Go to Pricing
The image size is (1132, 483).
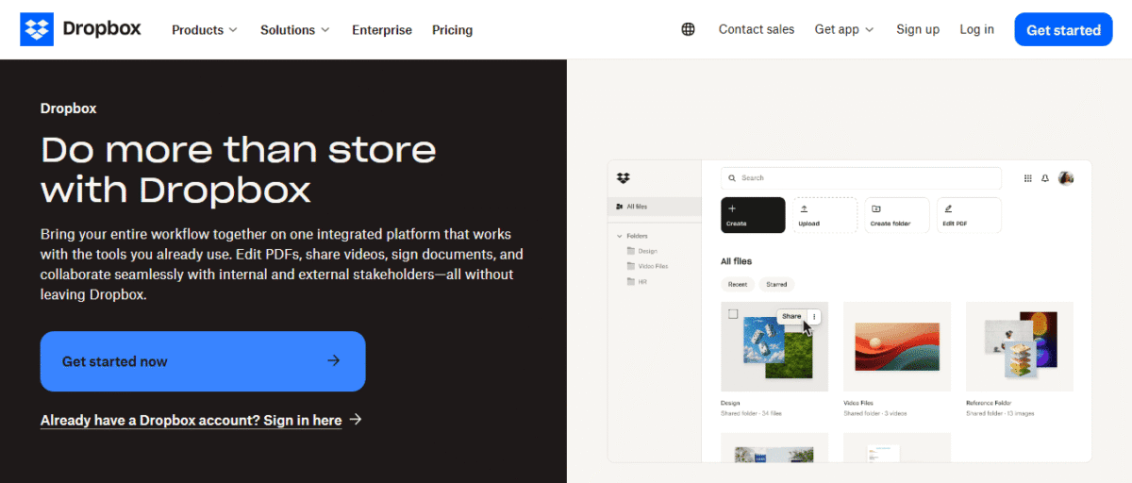[452, 29]
